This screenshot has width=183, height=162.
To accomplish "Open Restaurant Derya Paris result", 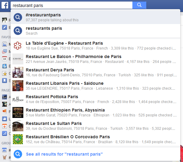I will (95, 72).
